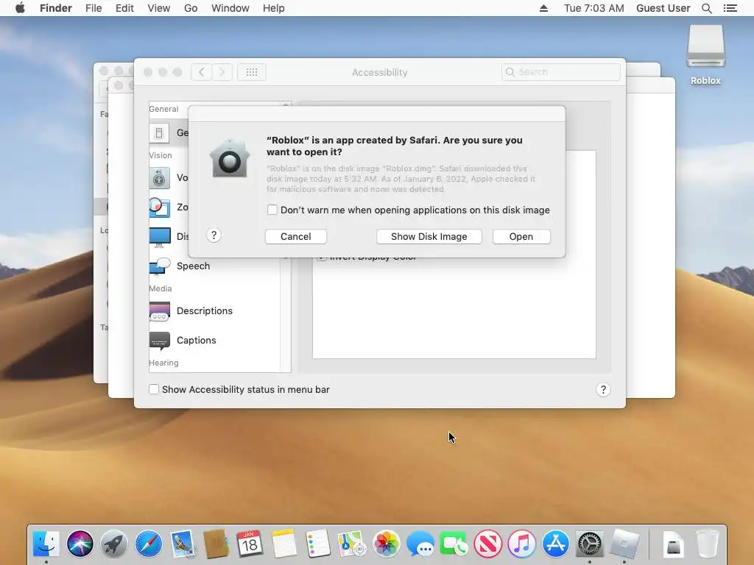Cancel the Roblox open dialog
The height and width of the screenshot is (565, 754).
[296, 236]
